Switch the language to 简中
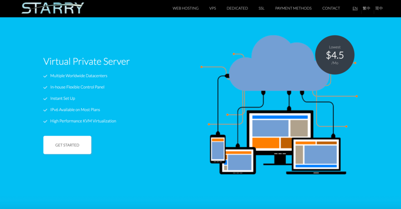 click(379, 8)
